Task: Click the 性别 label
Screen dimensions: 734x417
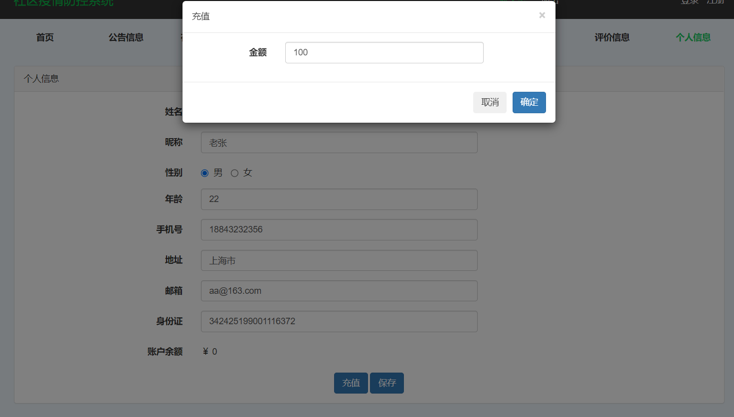Action: [x=174, y=173]
